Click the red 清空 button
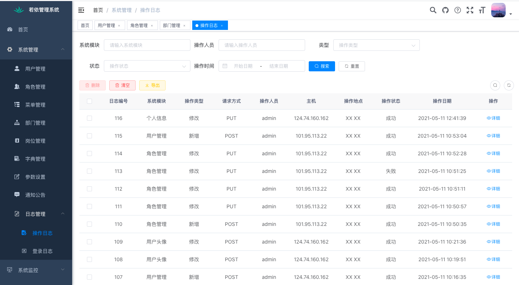519x285 pixels. coord(122,85)
